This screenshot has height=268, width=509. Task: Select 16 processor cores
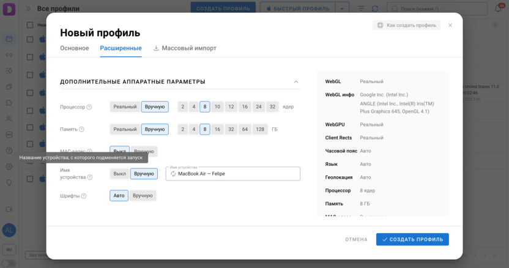(245, 107)
